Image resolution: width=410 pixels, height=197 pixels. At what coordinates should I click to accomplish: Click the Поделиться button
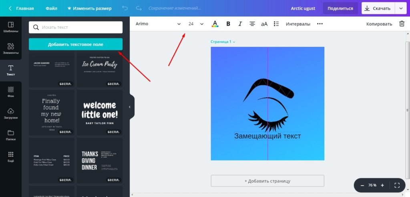pos(340,8)
